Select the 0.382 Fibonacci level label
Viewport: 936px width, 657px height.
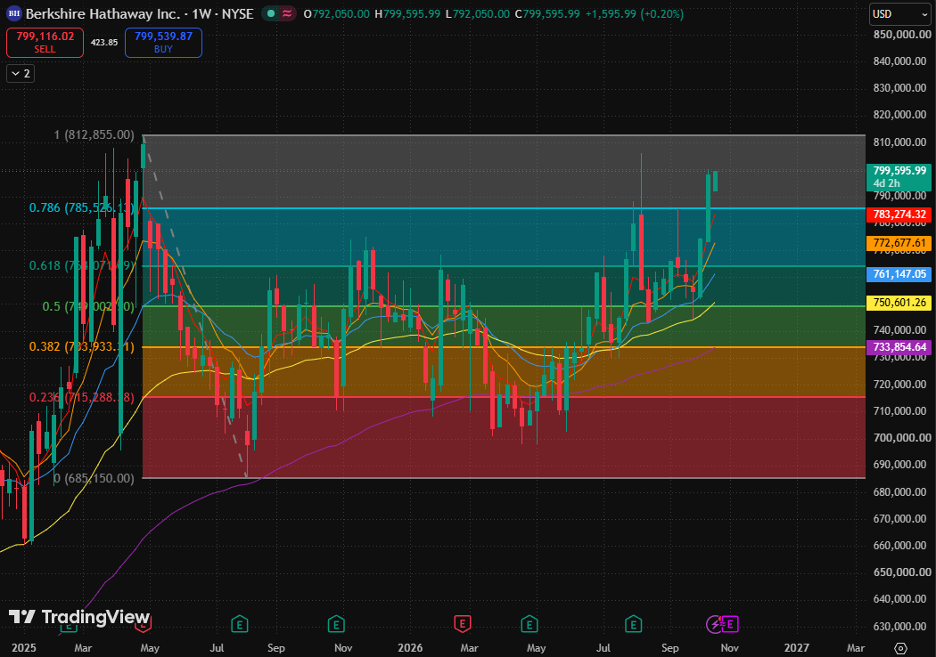82,347
